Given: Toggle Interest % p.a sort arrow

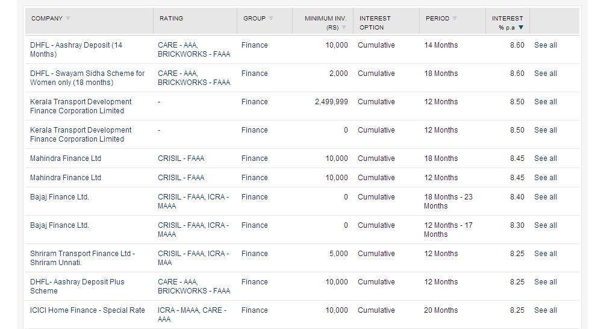Looking at the screenshot, I should [x=521, y=27].
